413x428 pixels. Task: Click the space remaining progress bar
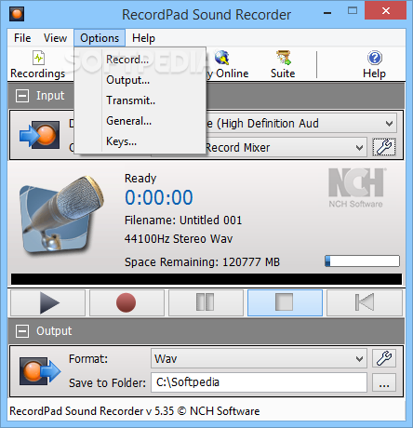coord(362,261)
